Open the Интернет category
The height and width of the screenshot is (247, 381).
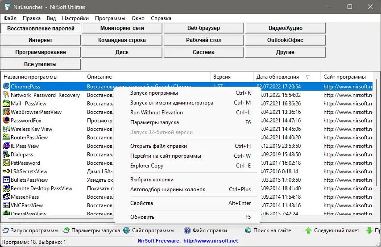tap(41, 40)
